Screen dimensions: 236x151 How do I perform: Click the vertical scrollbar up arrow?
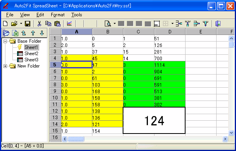[x=231, y=38]
